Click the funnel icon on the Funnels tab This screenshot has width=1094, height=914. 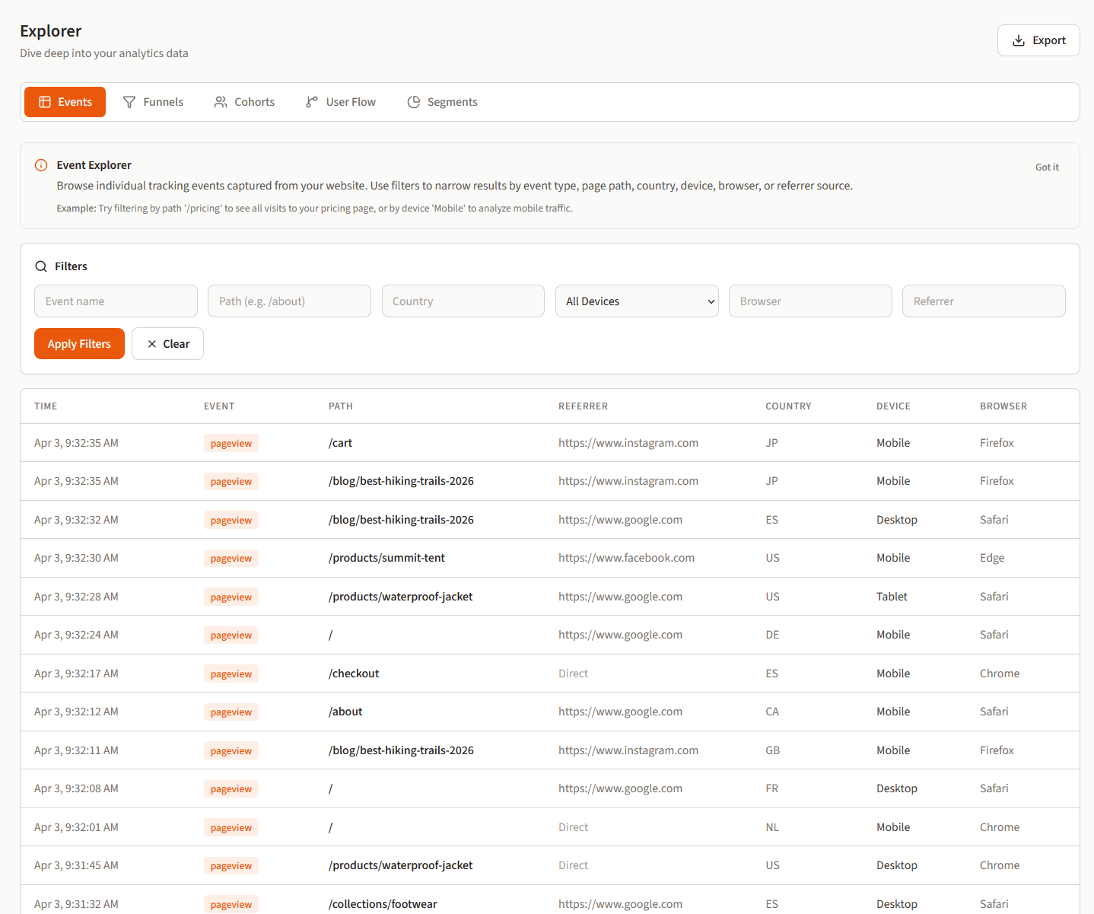pyautogui.click(x=129, y=101)
